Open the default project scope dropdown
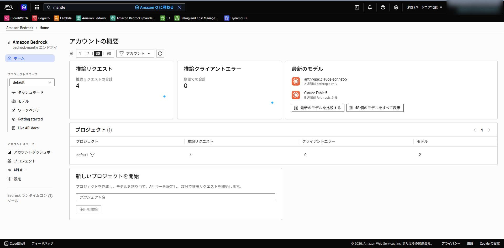 click(x=32, y=82)
